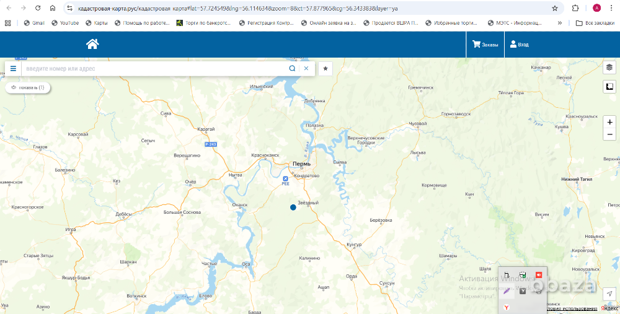Open the map layers panel
Viewport: 620px width, 314px height.
[x=609, y=68]
